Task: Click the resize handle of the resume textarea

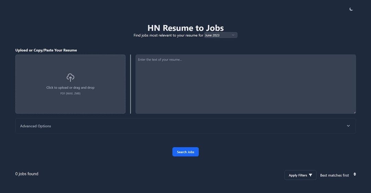Action: point(355,112)
